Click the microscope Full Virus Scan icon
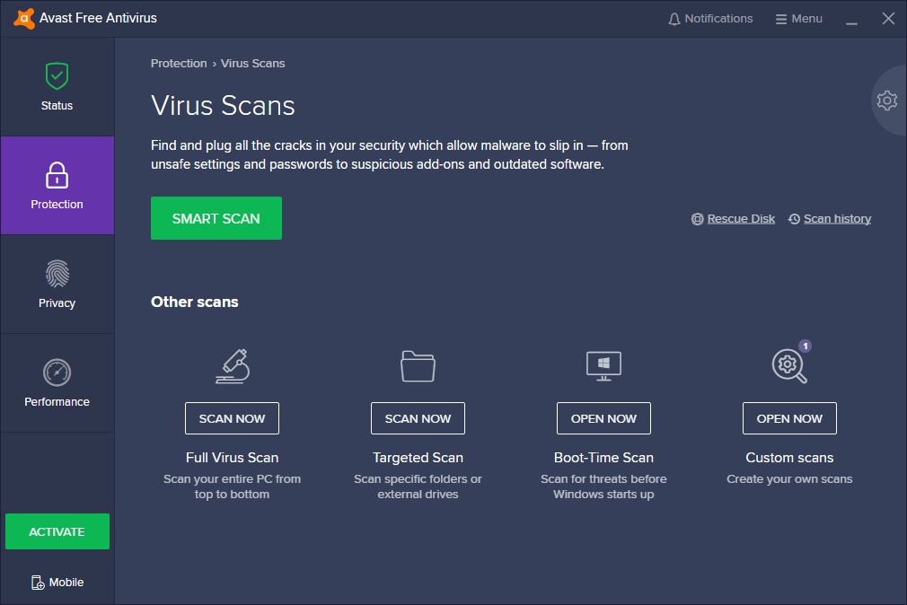Screen dimensions: 907x605 tap(233, 366)
